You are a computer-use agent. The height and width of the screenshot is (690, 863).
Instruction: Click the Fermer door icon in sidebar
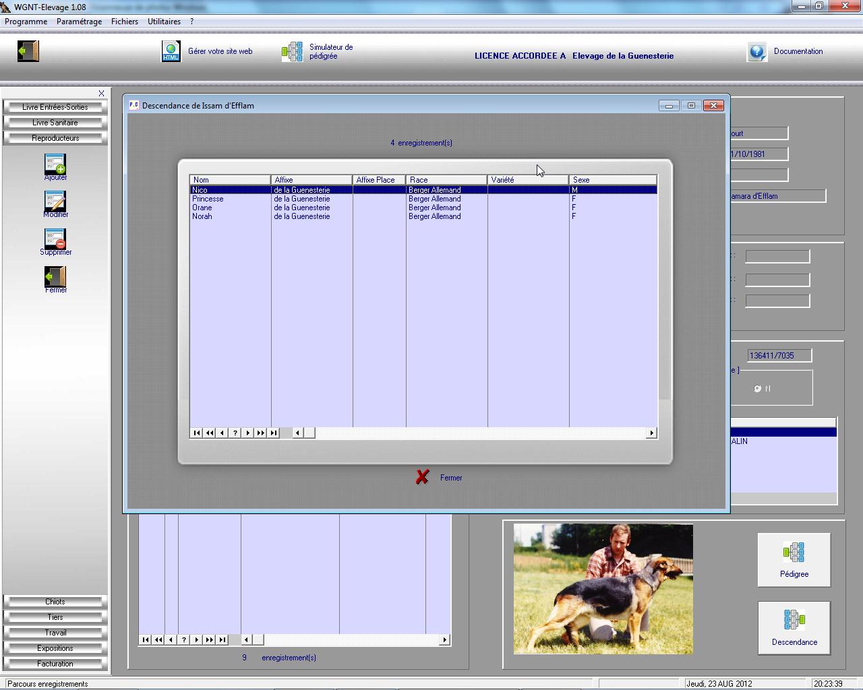(55, 276)
